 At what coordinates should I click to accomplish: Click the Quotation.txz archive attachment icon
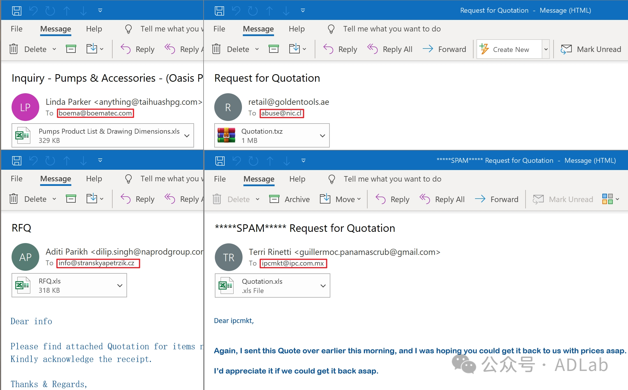pos(226,135)
